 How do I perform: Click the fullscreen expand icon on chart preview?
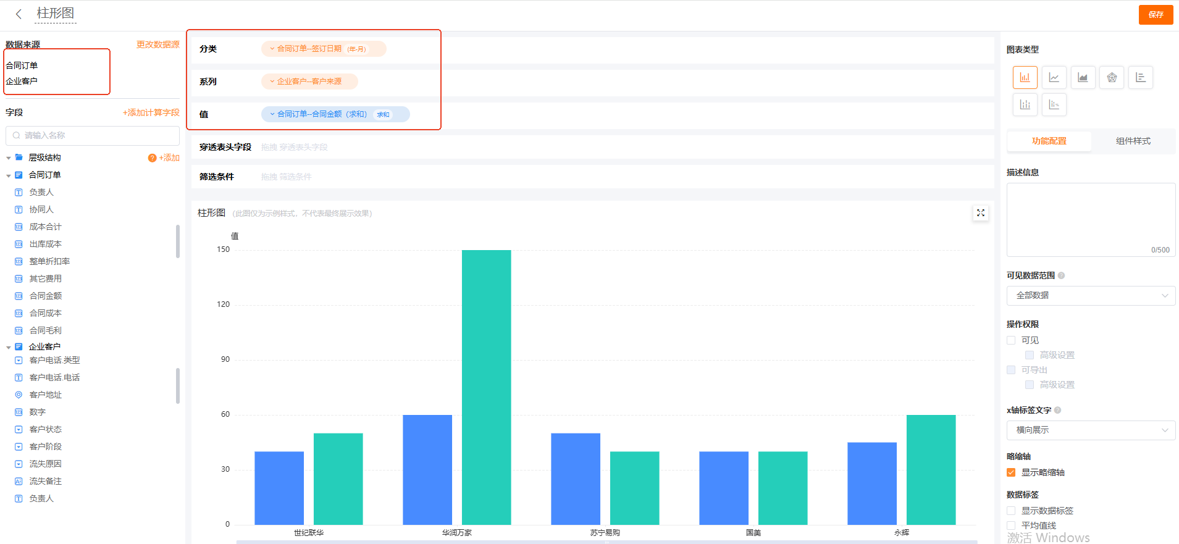click(x=980, y=213)
